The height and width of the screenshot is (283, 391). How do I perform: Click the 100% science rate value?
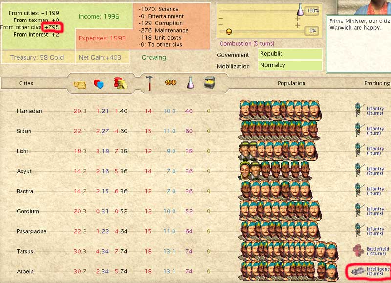312,11
